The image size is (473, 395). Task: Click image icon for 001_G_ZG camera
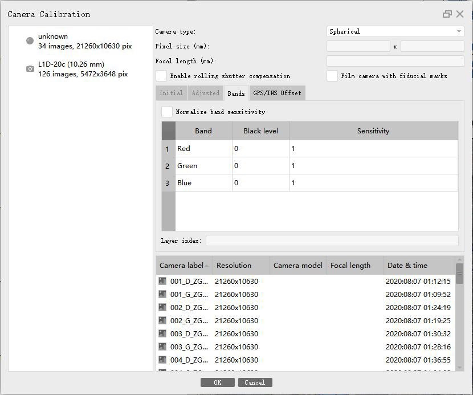click(x=162, y=294)
